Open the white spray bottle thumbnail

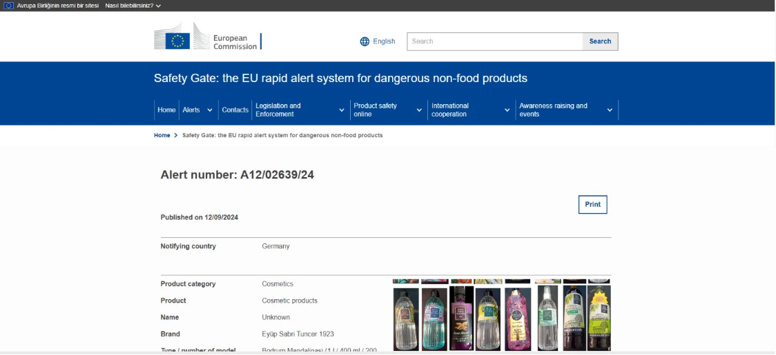point(548,318)
